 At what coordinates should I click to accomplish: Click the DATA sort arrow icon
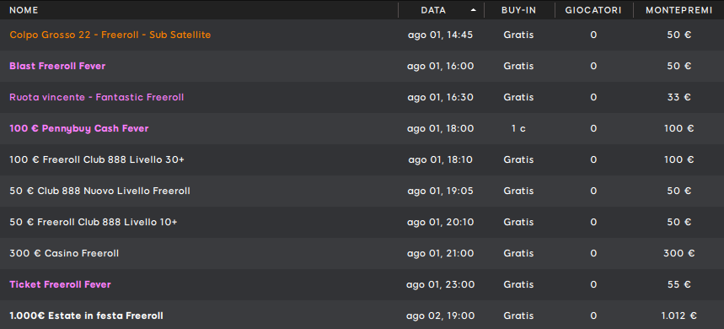pyautogui.click(x=474, y=10)
